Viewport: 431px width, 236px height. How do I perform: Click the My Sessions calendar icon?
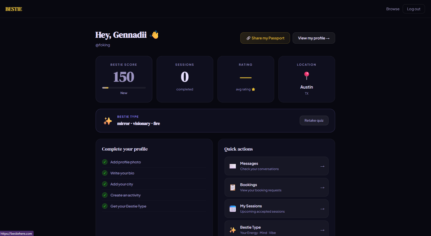coord(233,209)
